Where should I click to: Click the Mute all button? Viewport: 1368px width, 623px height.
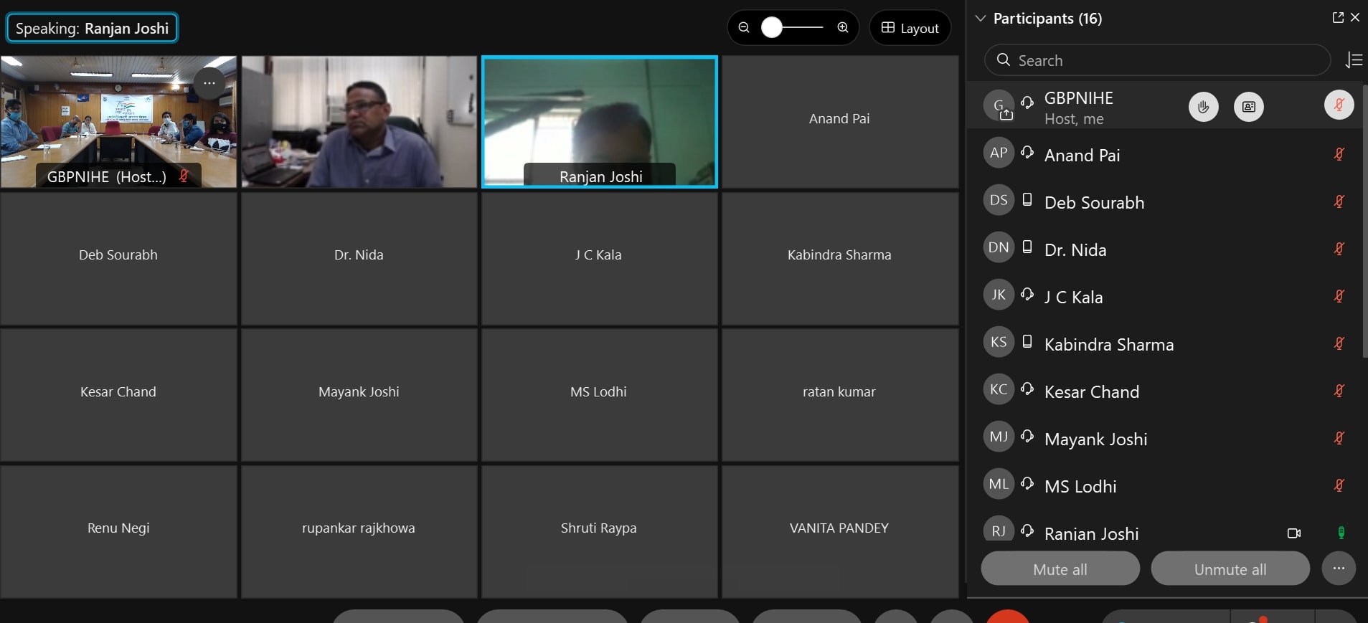pos(1060,569)
